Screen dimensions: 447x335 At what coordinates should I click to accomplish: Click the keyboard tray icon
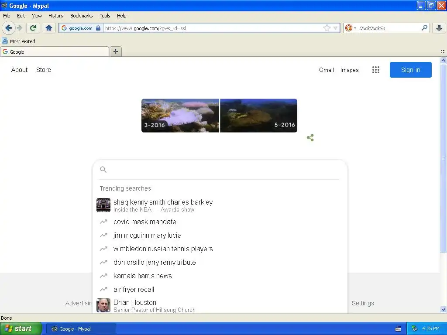pos(398,329)
